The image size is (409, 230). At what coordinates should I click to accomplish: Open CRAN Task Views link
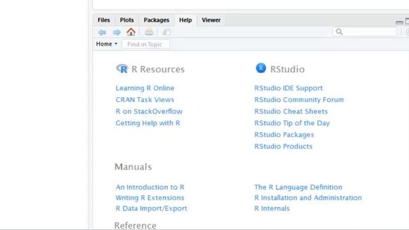tap(145, 100)
